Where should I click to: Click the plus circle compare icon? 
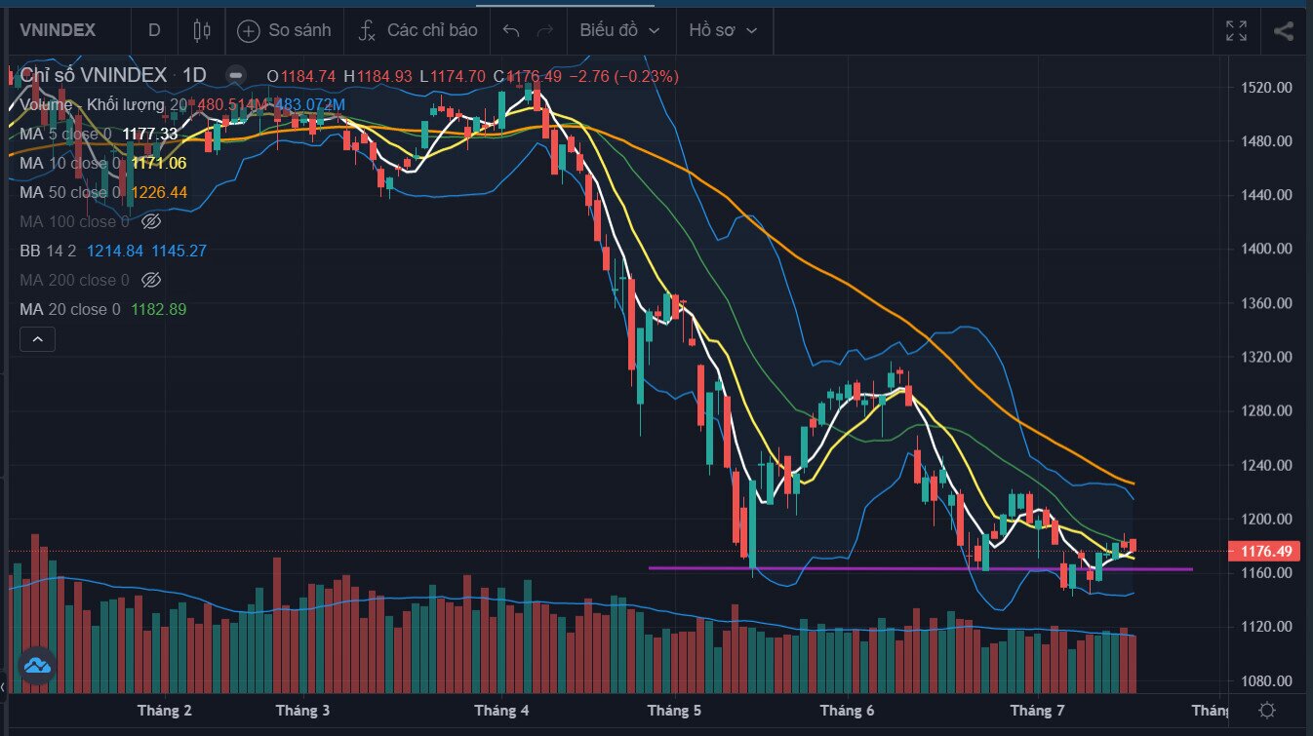(x=249, y=31)
